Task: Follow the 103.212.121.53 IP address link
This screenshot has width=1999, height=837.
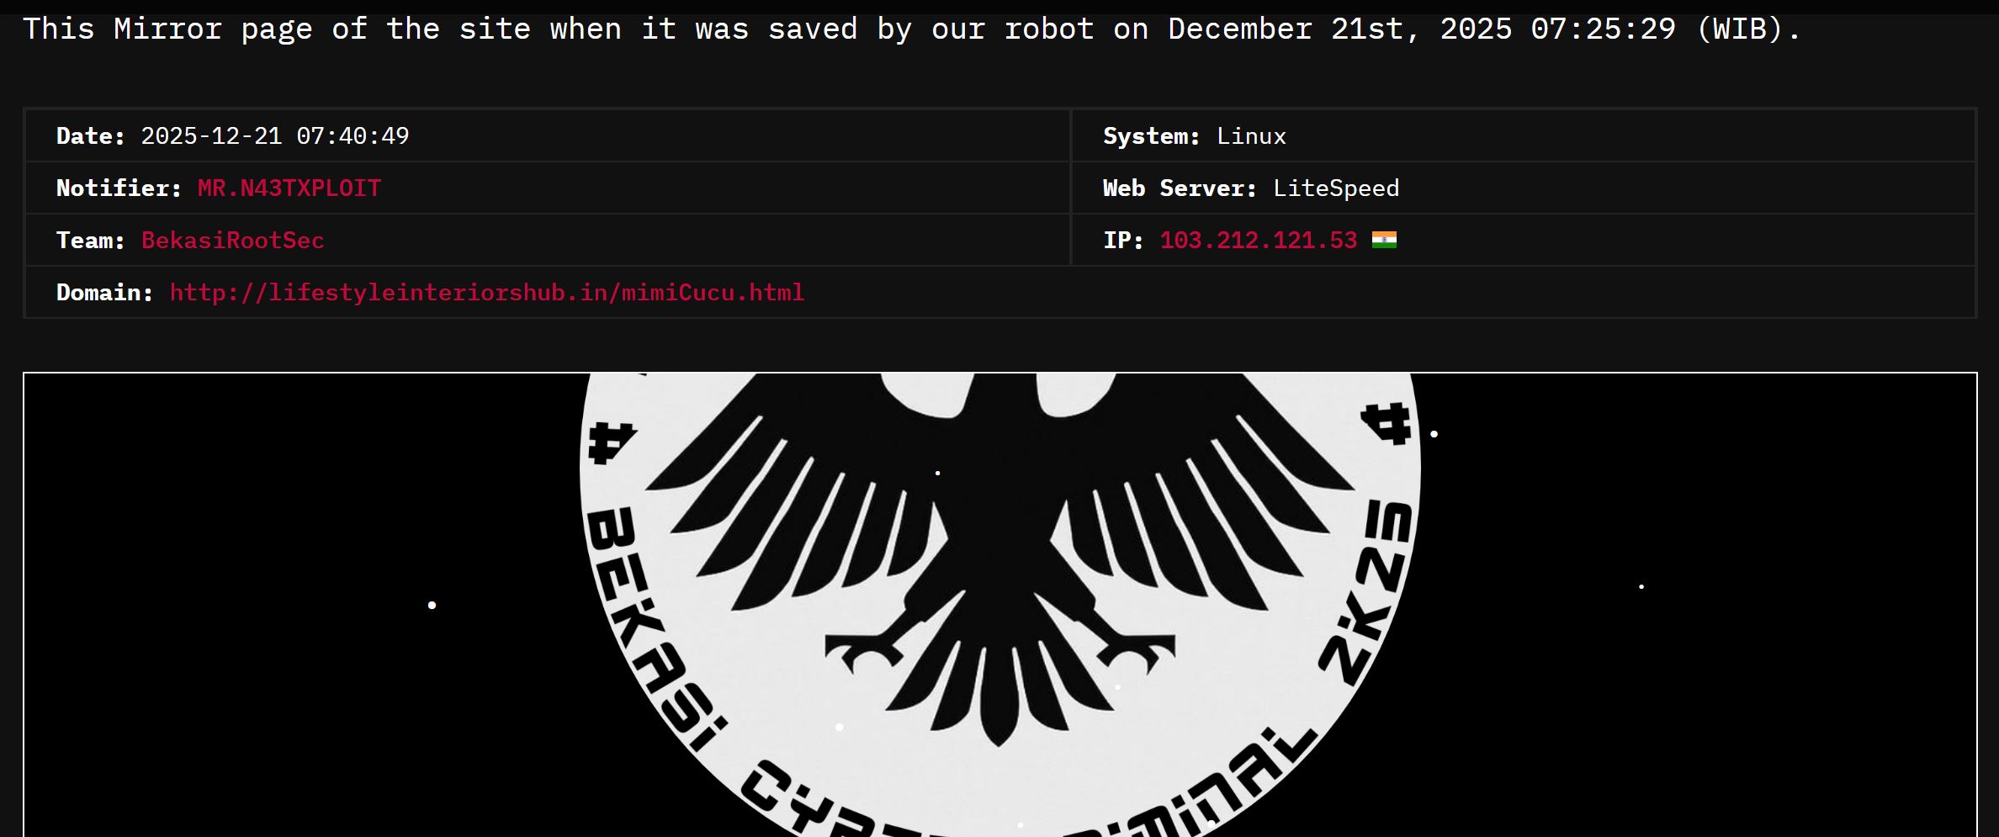Action: tap(1259, 240)
